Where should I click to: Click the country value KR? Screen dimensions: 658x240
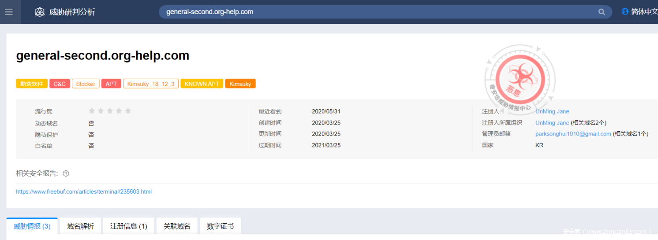tap(539, 145)
